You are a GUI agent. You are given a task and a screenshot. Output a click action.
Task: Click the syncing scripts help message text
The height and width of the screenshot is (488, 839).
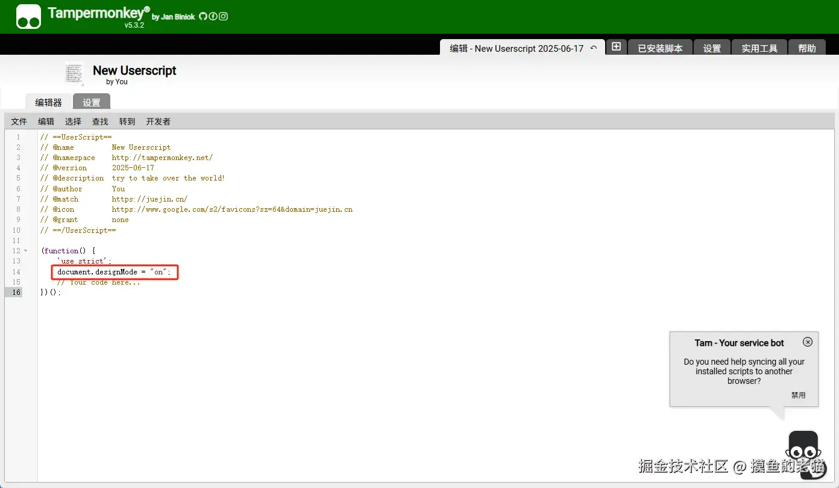coord(744,371)
